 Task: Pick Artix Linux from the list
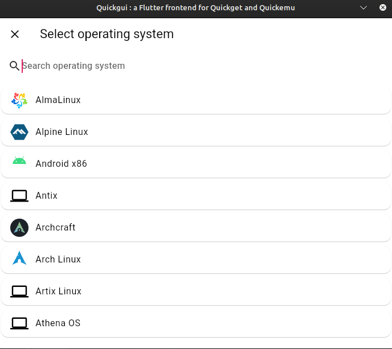coord(196,291)
